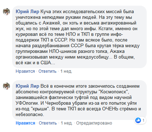The width and height of the screenshot is (152, 132).
Task: Click the word "УФОлогии" in second comment
Action: click(27, 103)
